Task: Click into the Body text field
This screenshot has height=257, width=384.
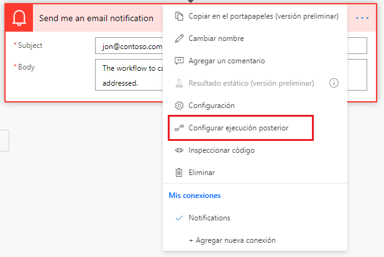Action: [129, 75]
